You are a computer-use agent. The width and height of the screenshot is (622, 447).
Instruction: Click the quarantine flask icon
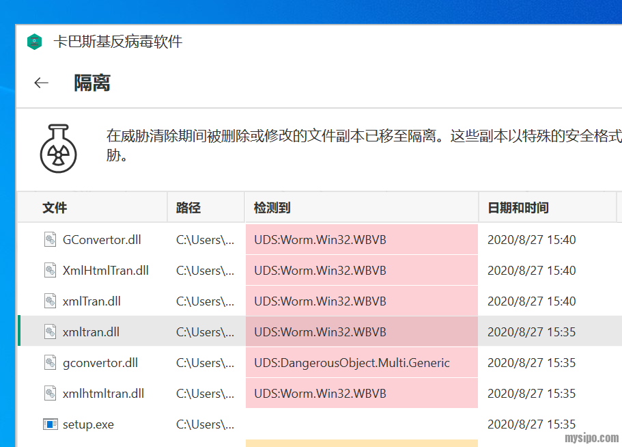59,148
